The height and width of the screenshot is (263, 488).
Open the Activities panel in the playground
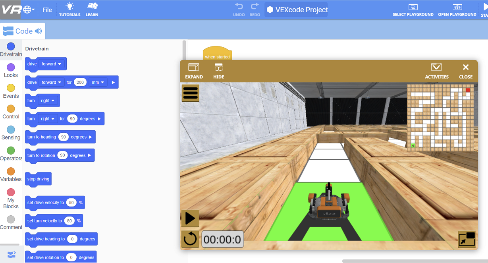coord(436,70)
